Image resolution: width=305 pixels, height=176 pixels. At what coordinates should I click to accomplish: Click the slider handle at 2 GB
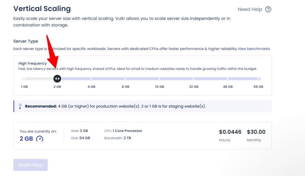point(57,79)
